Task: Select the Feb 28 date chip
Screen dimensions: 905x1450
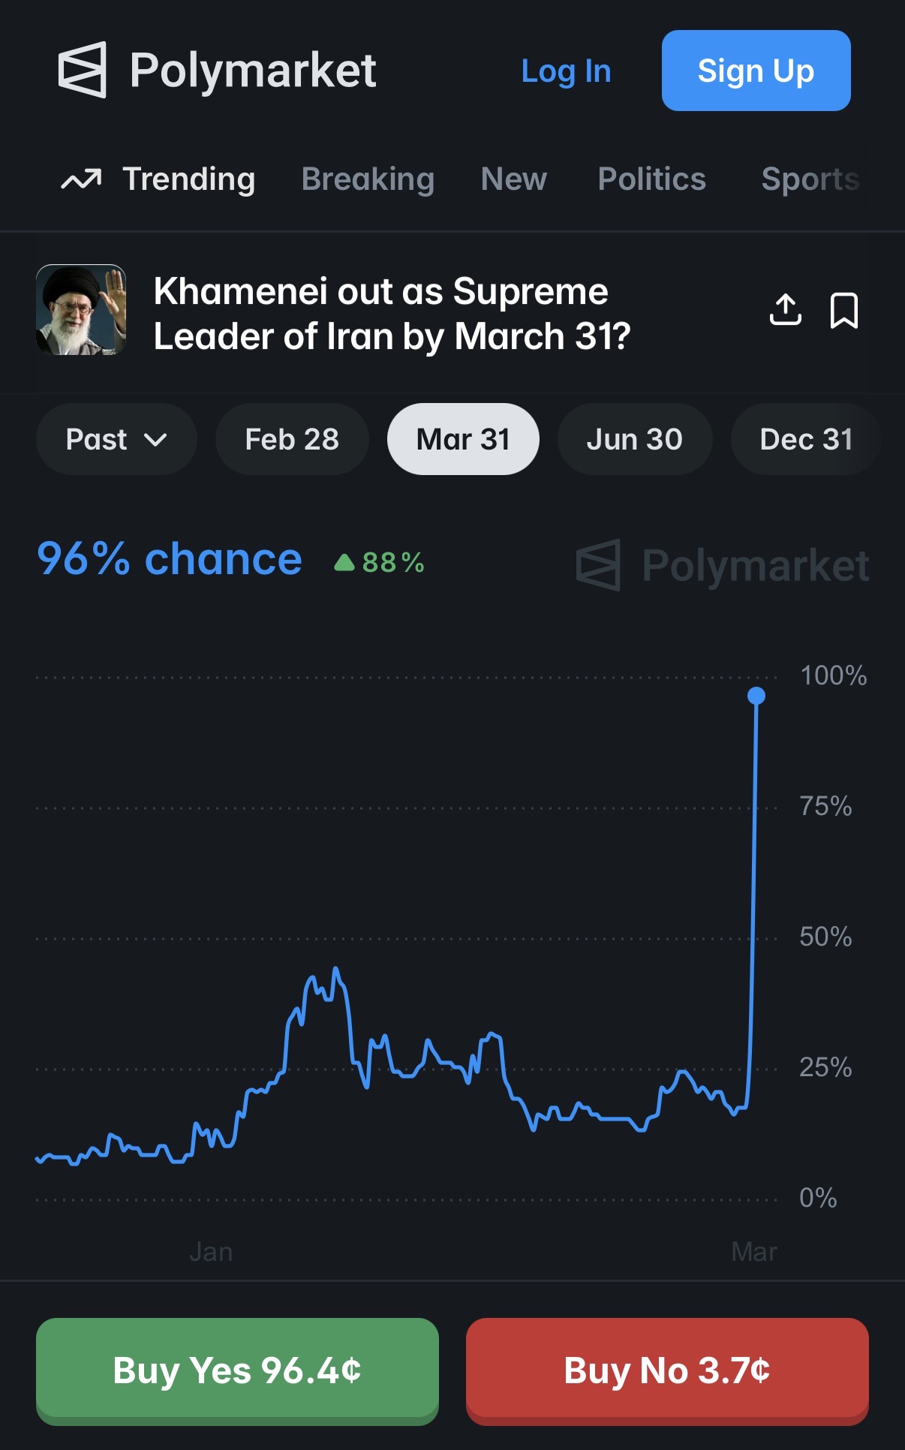Action: tap(292, 439)
